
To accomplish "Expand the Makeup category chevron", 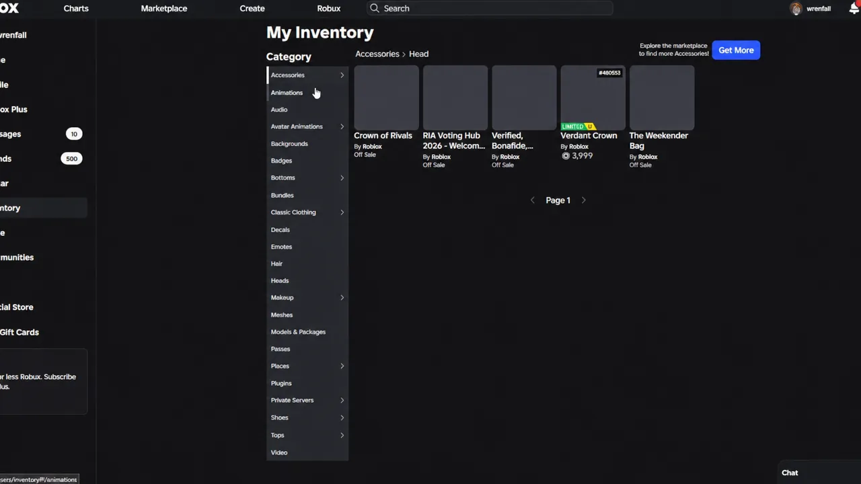I will tap(342, 297).
